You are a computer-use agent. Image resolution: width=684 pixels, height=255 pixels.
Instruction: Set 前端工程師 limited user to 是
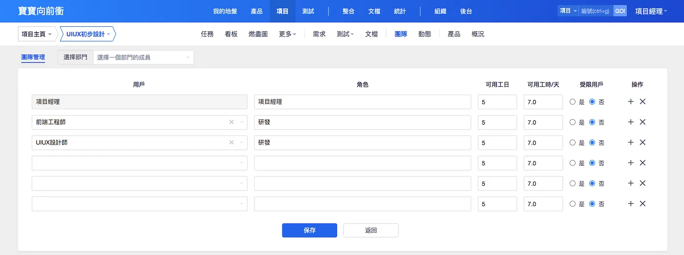573,122
